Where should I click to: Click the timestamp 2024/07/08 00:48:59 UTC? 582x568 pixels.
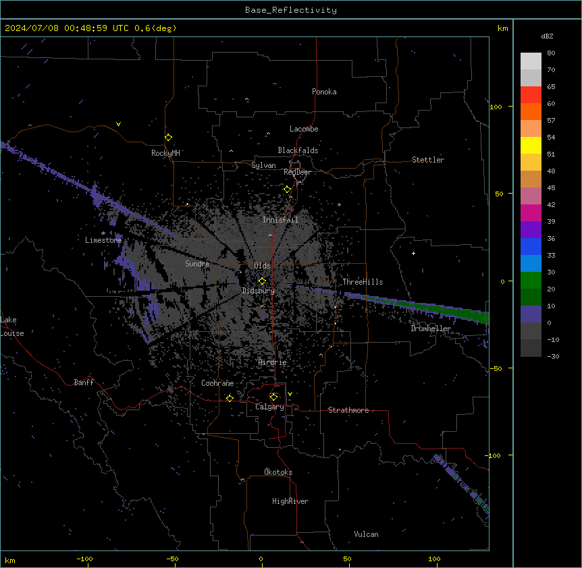(67, 28)
